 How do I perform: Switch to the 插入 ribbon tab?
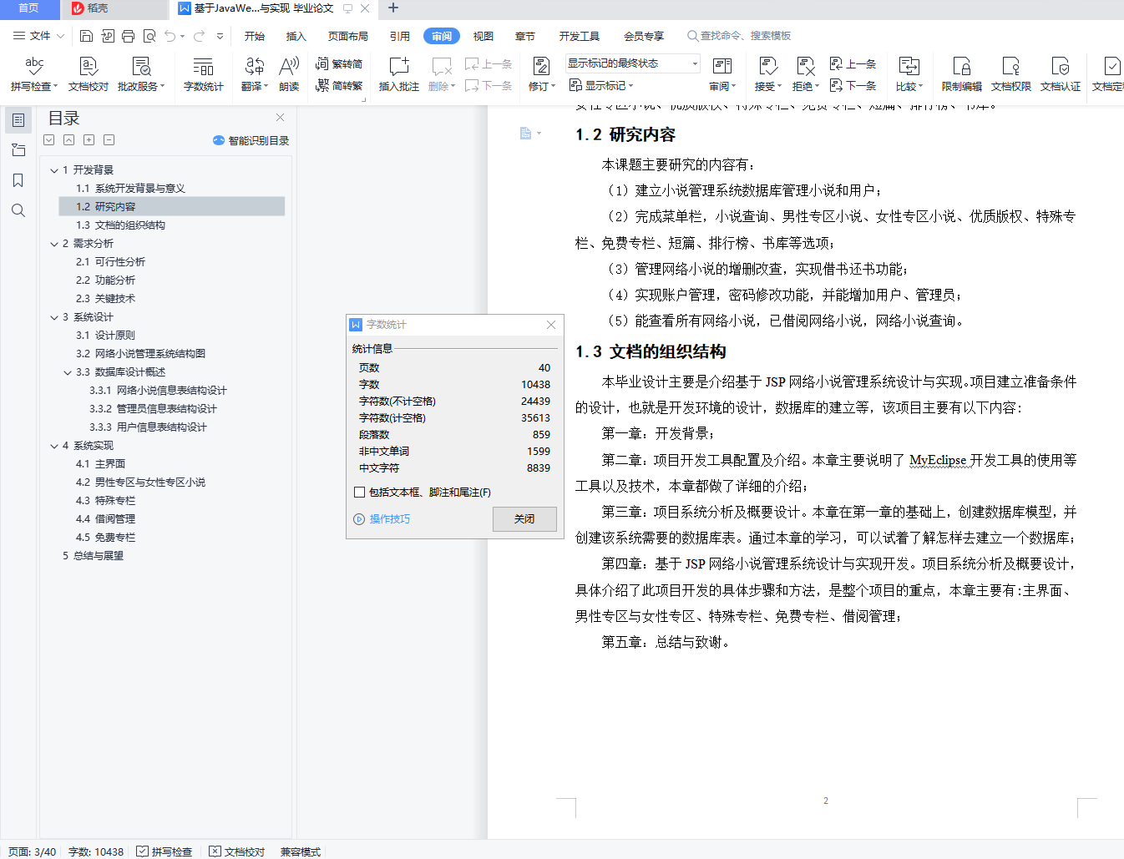pyautogui.click(x=296, y=36)
